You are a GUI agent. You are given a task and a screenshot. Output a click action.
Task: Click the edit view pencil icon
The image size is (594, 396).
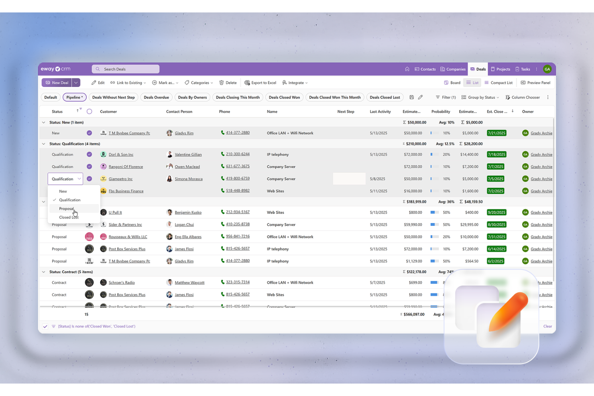click(420, 97)
